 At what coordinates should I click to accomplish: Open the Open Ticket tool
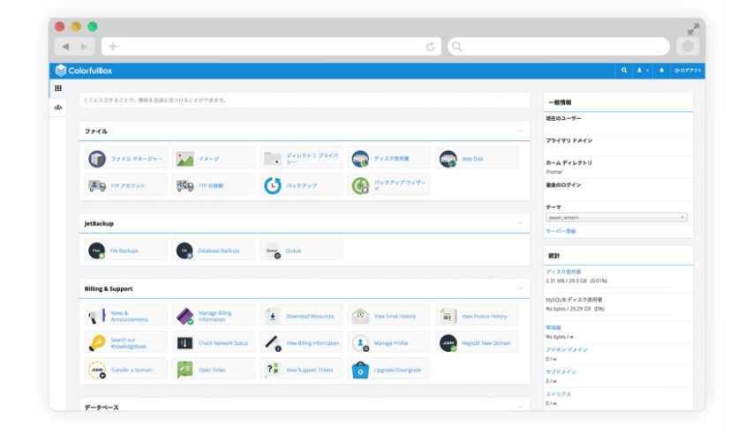[x=214, y=370]
